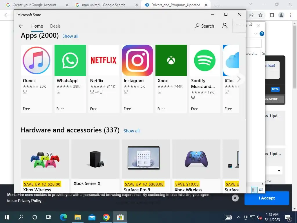Switch to the Deals tab
Image resolution: width=297 pixels, height=223 pixels.
pyautogui.click(x=55, y=26)
